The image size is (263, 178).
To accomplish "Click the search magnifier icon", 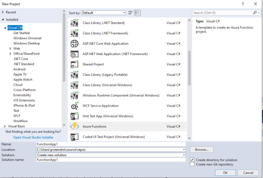I will (255, 13).
